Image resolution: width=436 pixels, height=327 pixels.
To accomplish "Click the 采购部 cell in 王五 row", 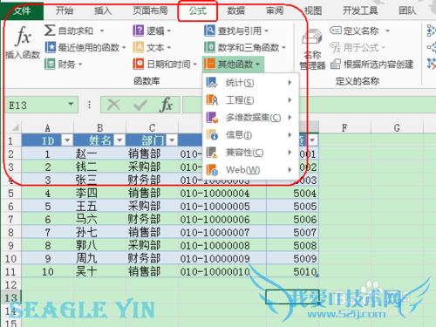I will pos(152,206).
